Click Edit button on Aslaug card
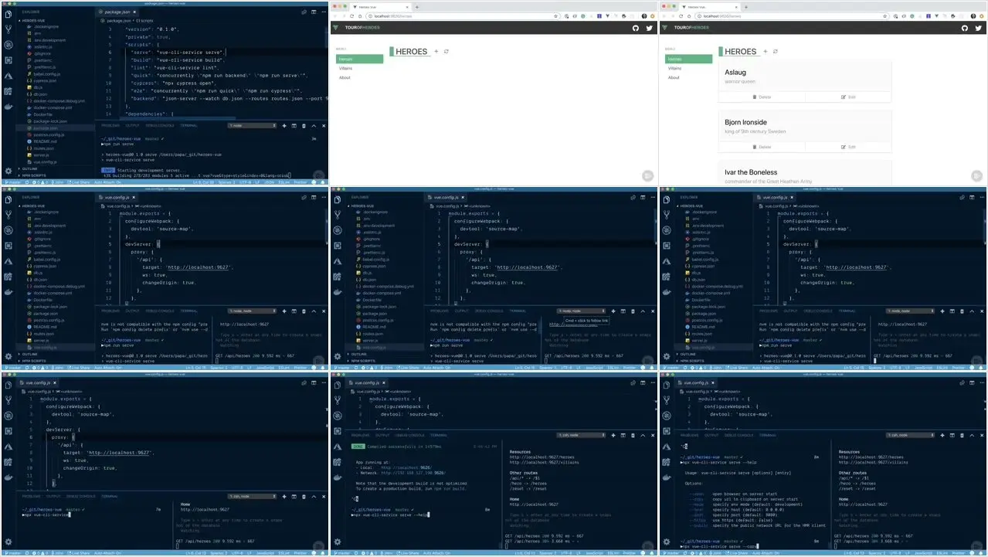988x557 pixels. point(848,97)
